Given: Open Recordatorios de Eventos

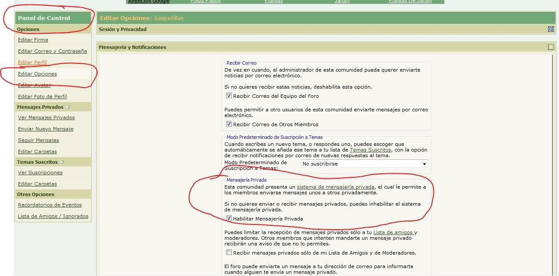Looking at the screenshot, I should coord(50,205).
